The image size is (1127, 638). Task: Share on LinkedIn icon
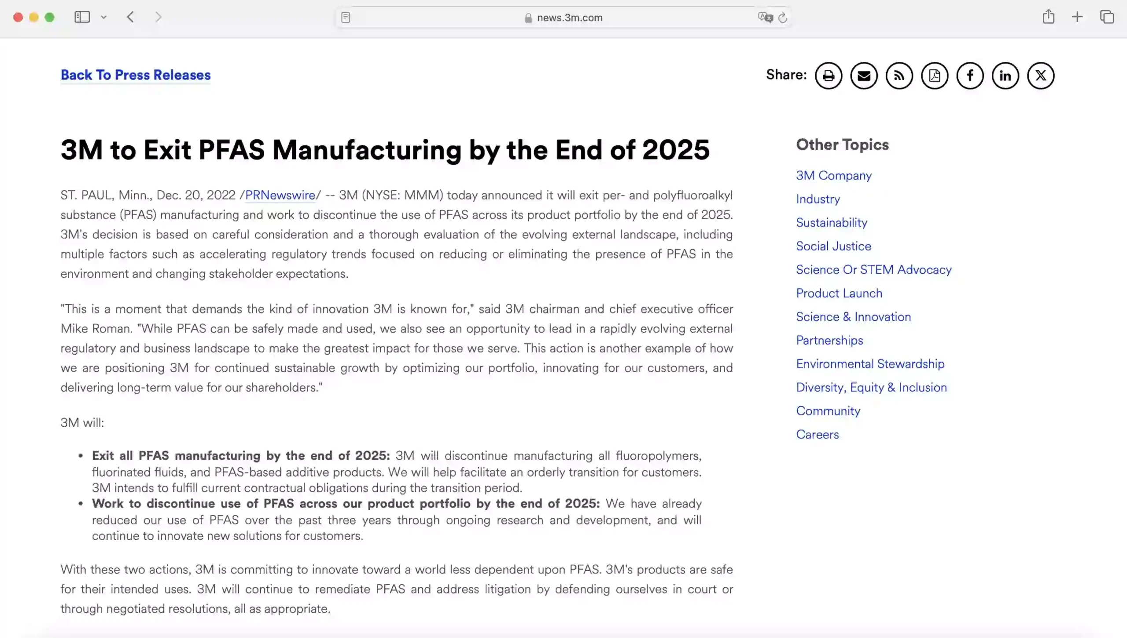pyautogui.click(x=1005, y=76)
